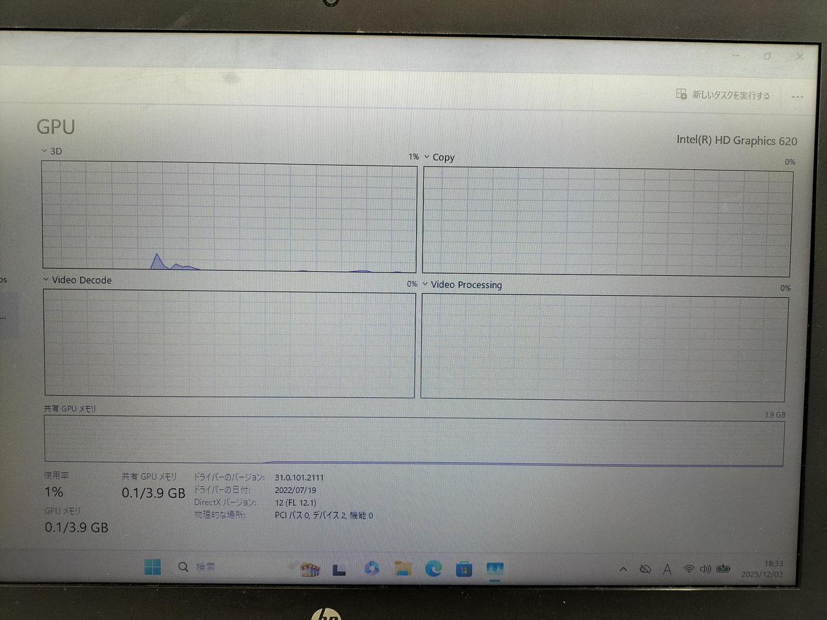The height and width of the screenshot is (620, 827).
Task: Click the Windows Start button
Action: (x=153, y=566)
